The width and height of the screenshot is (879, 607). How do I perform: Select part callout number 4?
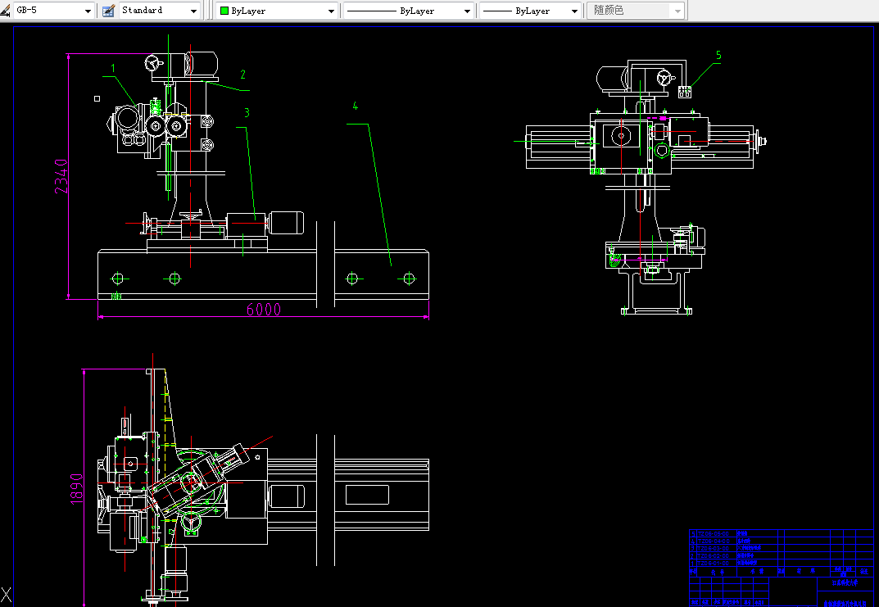click(x=355, y=106)
